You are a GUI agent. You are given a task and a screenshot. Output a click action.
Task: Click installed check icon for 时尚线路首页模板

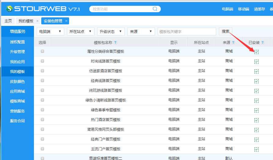[256, 62]
